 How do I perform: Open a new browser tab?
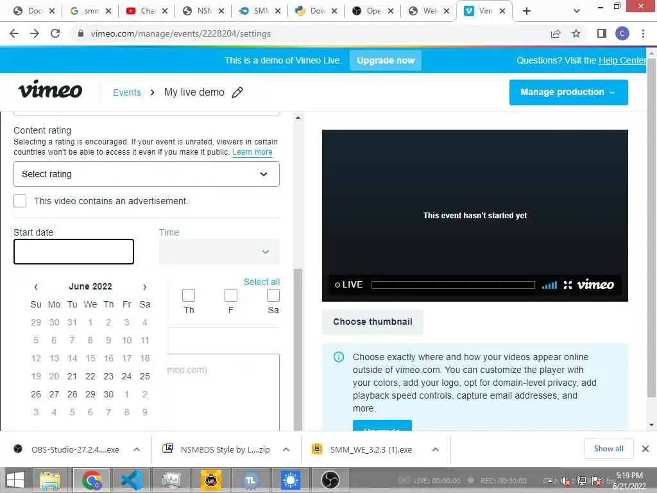(527, 11)
